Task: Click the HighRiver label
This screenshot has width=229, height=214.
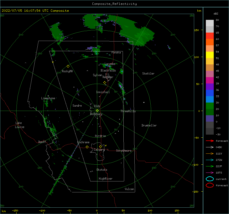Action: (x=106, y=179)
